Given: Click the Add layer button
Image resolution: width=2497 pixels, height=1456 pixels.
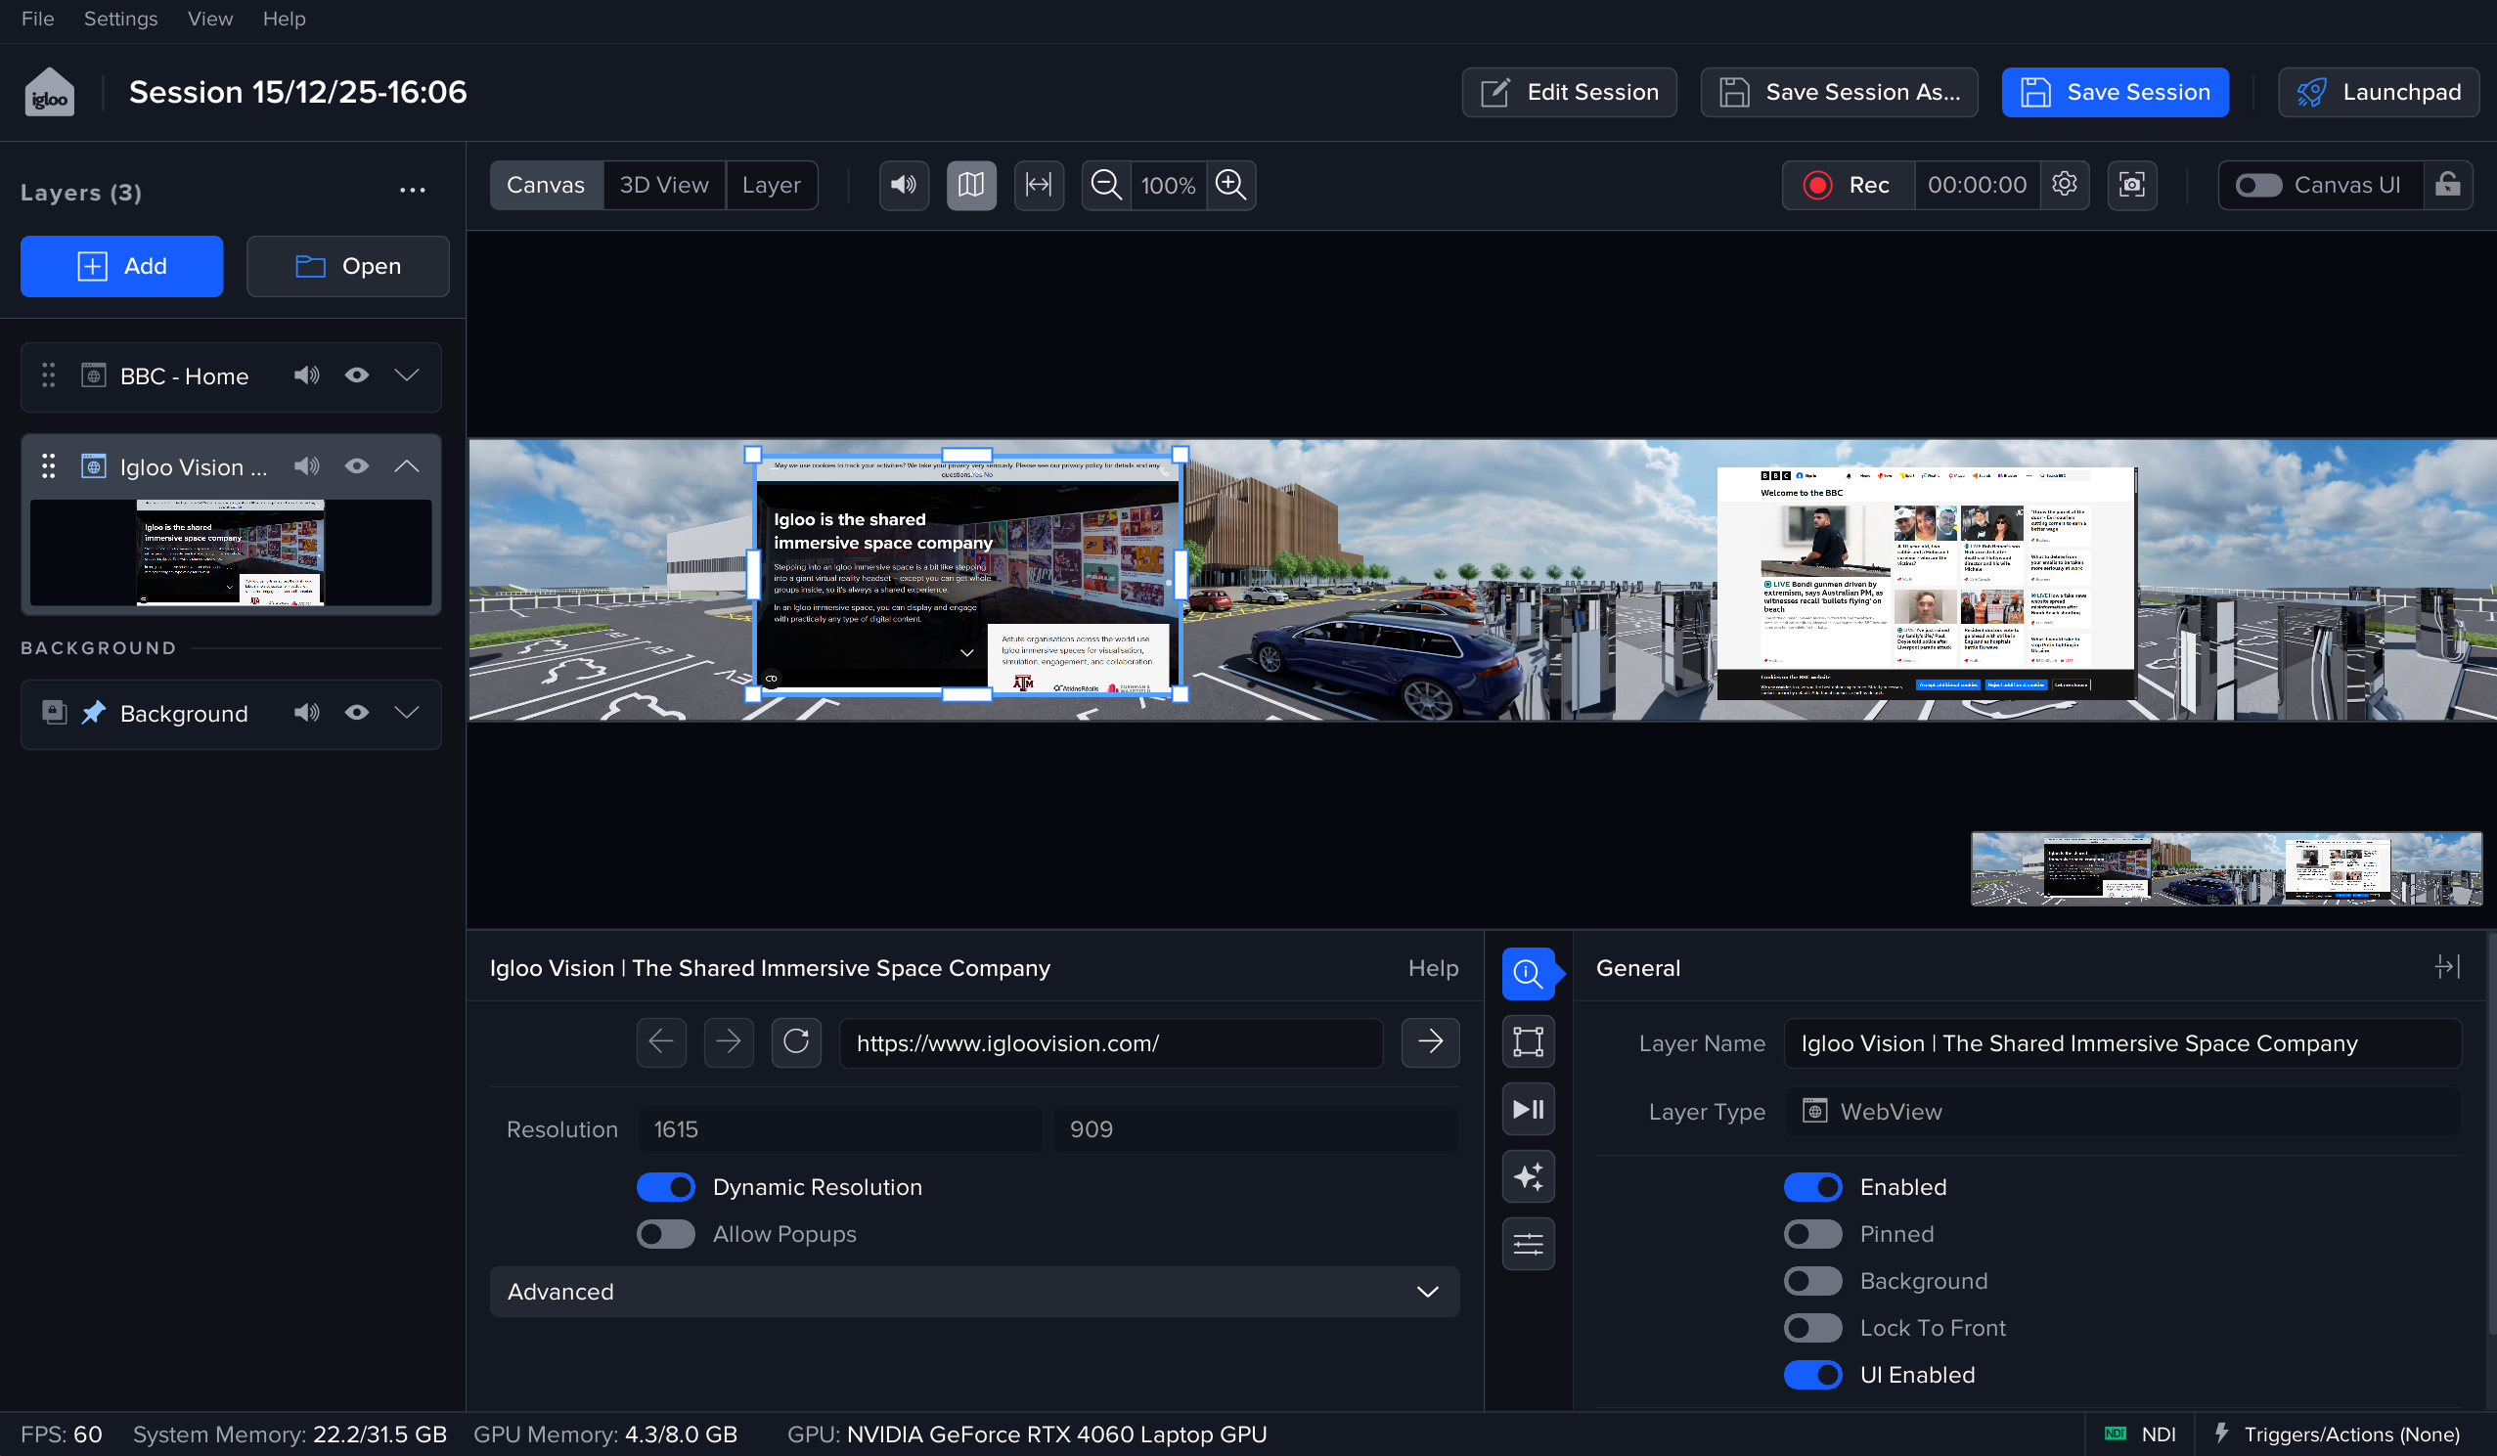Looking at the screenshot, I should coord(122,266).
